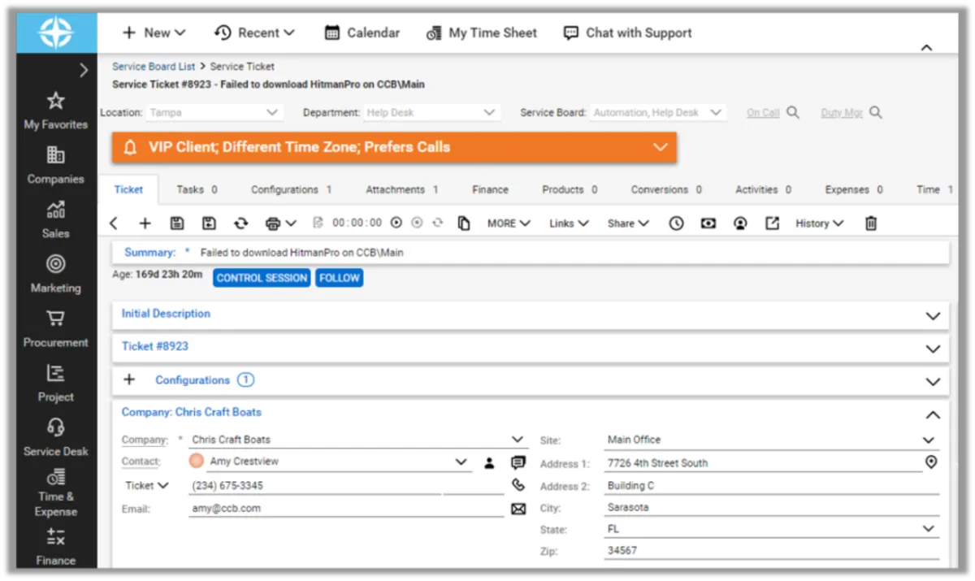Click the refresh icon in ticket toolbar

[x=240, y=223]
